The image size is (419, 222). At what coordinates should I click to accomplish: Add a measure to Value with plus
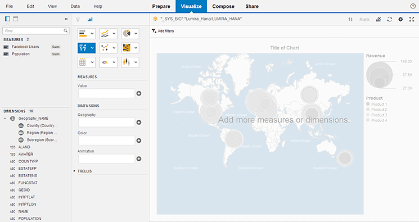click(139, 93)
